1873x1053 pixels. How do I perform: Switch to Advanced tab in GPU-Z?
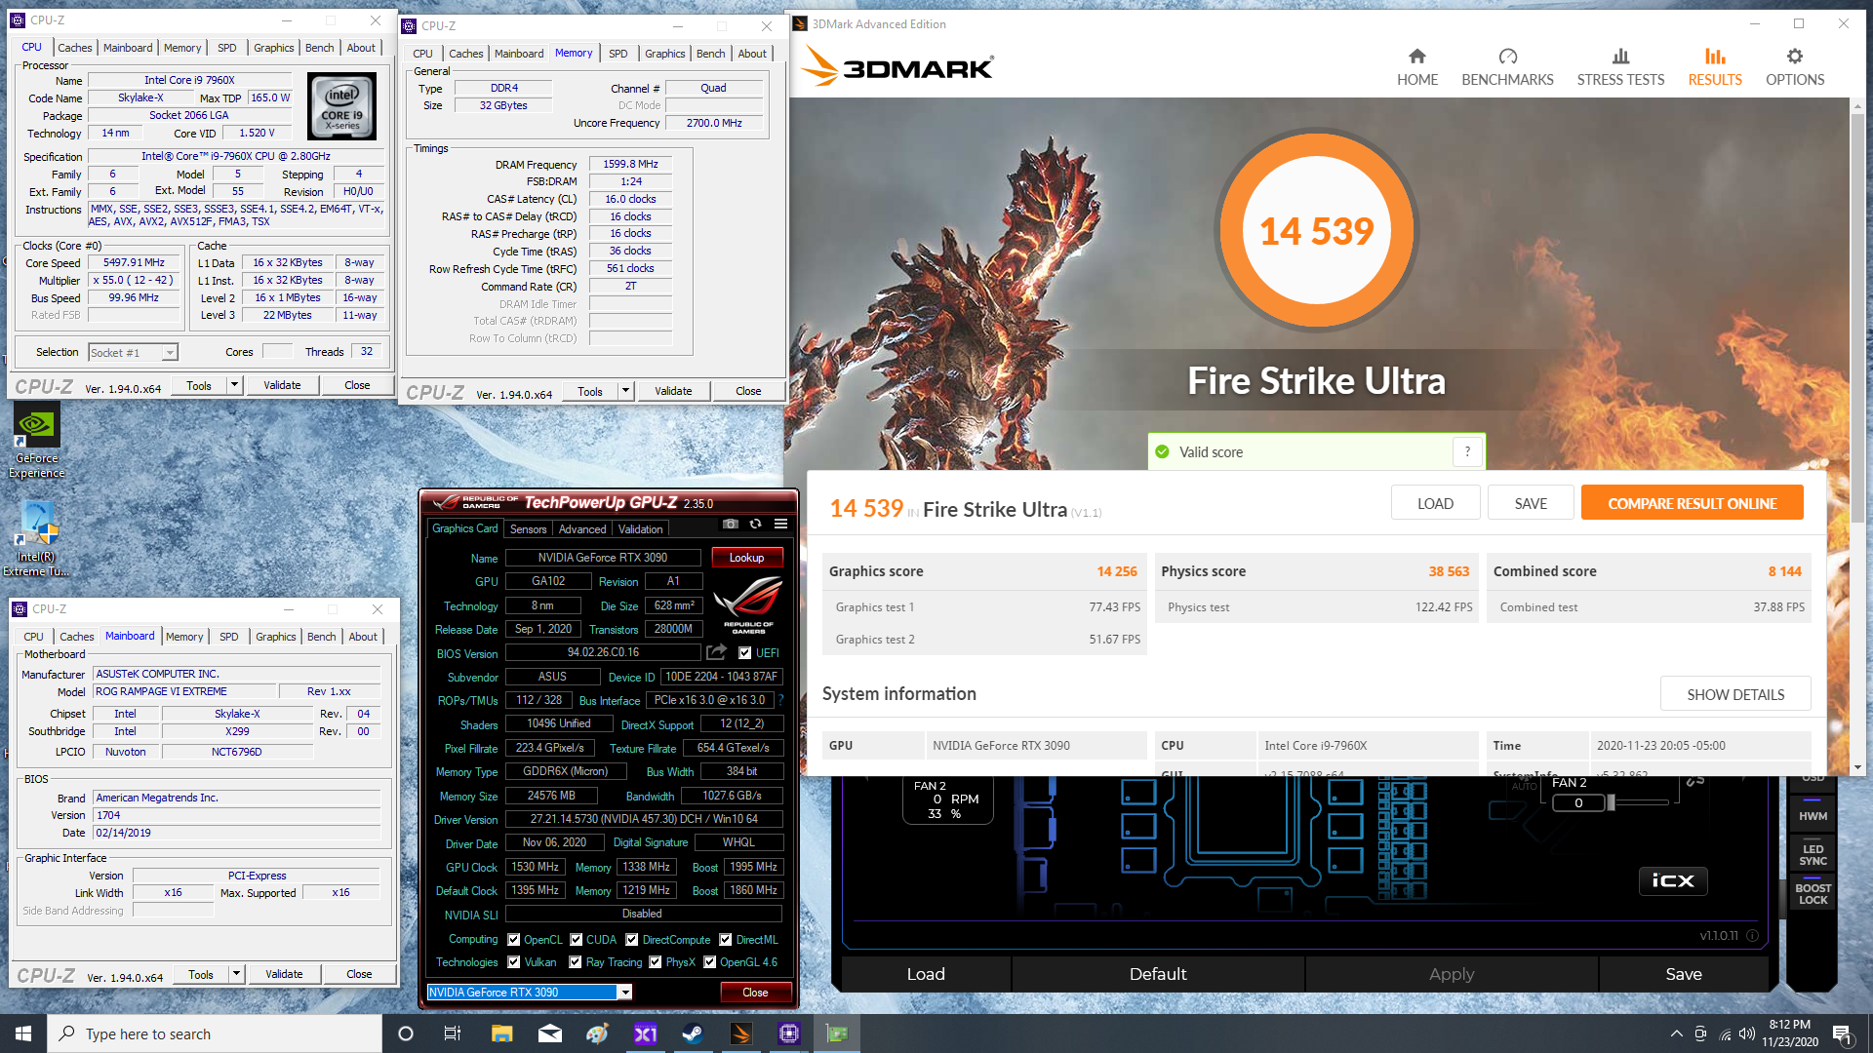coord(582,529)
